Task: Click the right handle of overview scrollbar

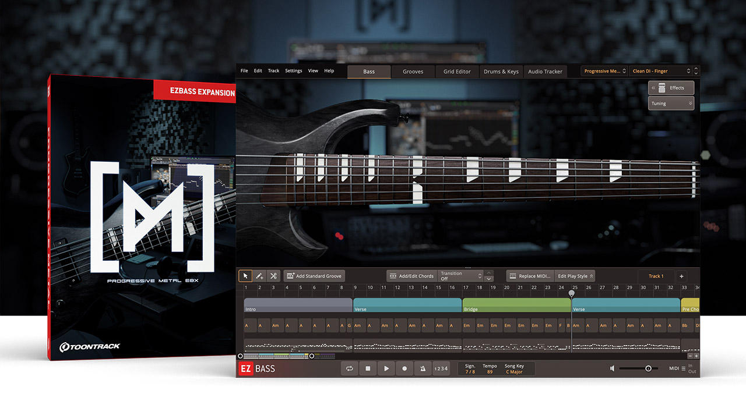Action: pos(311,356)
